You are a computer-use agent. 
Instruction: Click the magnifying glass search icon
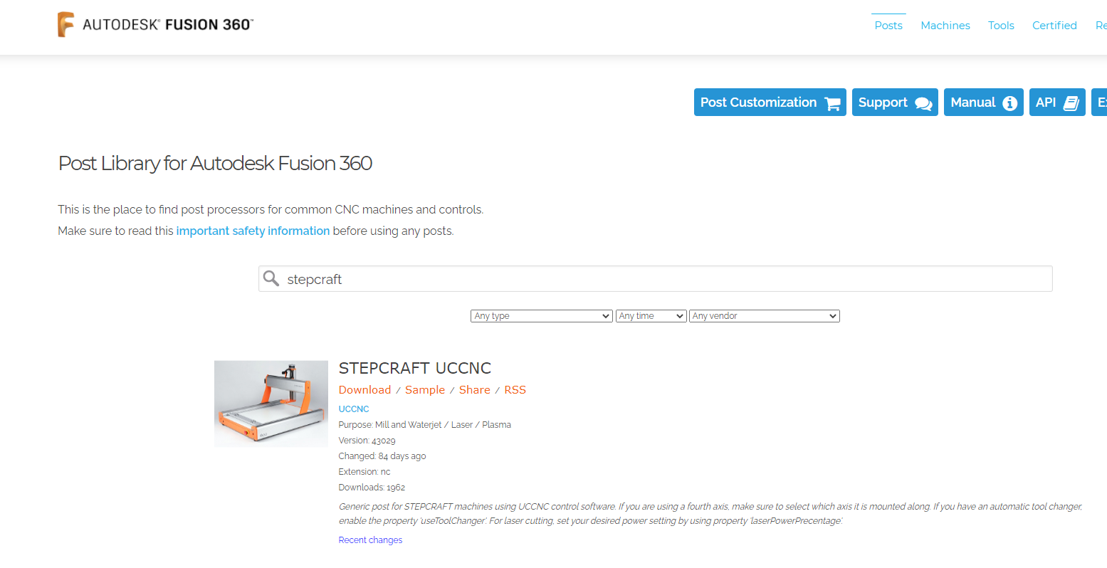(x=271, y=278)
